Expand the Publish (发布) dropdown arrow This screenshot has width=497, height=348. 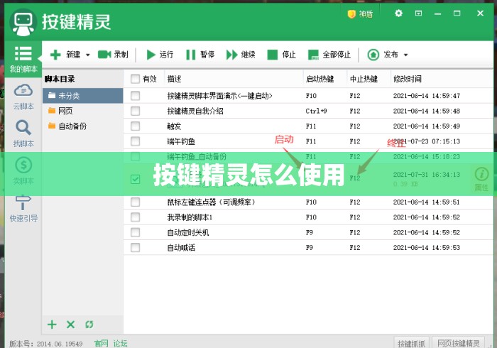pyautogui.click(x=405, y=55)
